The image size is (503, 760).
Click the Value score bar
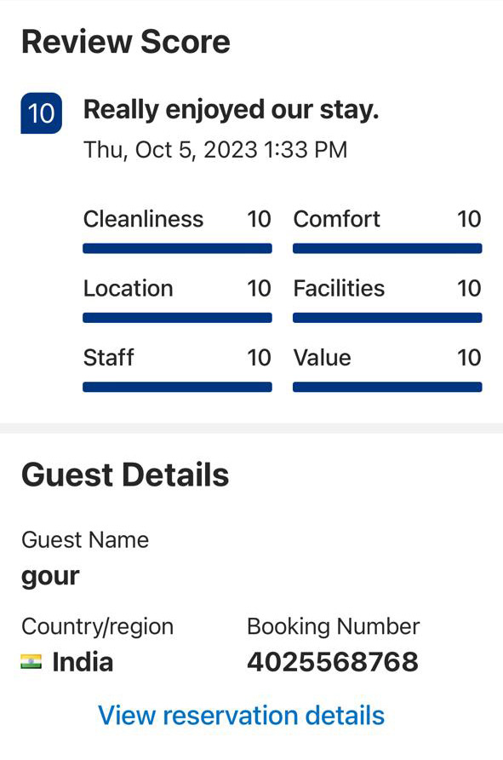pyautogui.click(x=387, y=387)
